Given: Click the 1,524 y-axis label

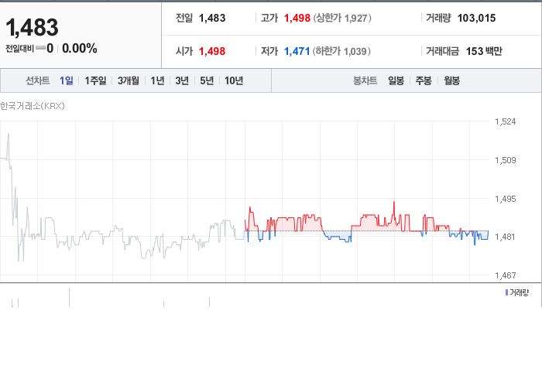Looking at the screenshot, I should (505, 121).
